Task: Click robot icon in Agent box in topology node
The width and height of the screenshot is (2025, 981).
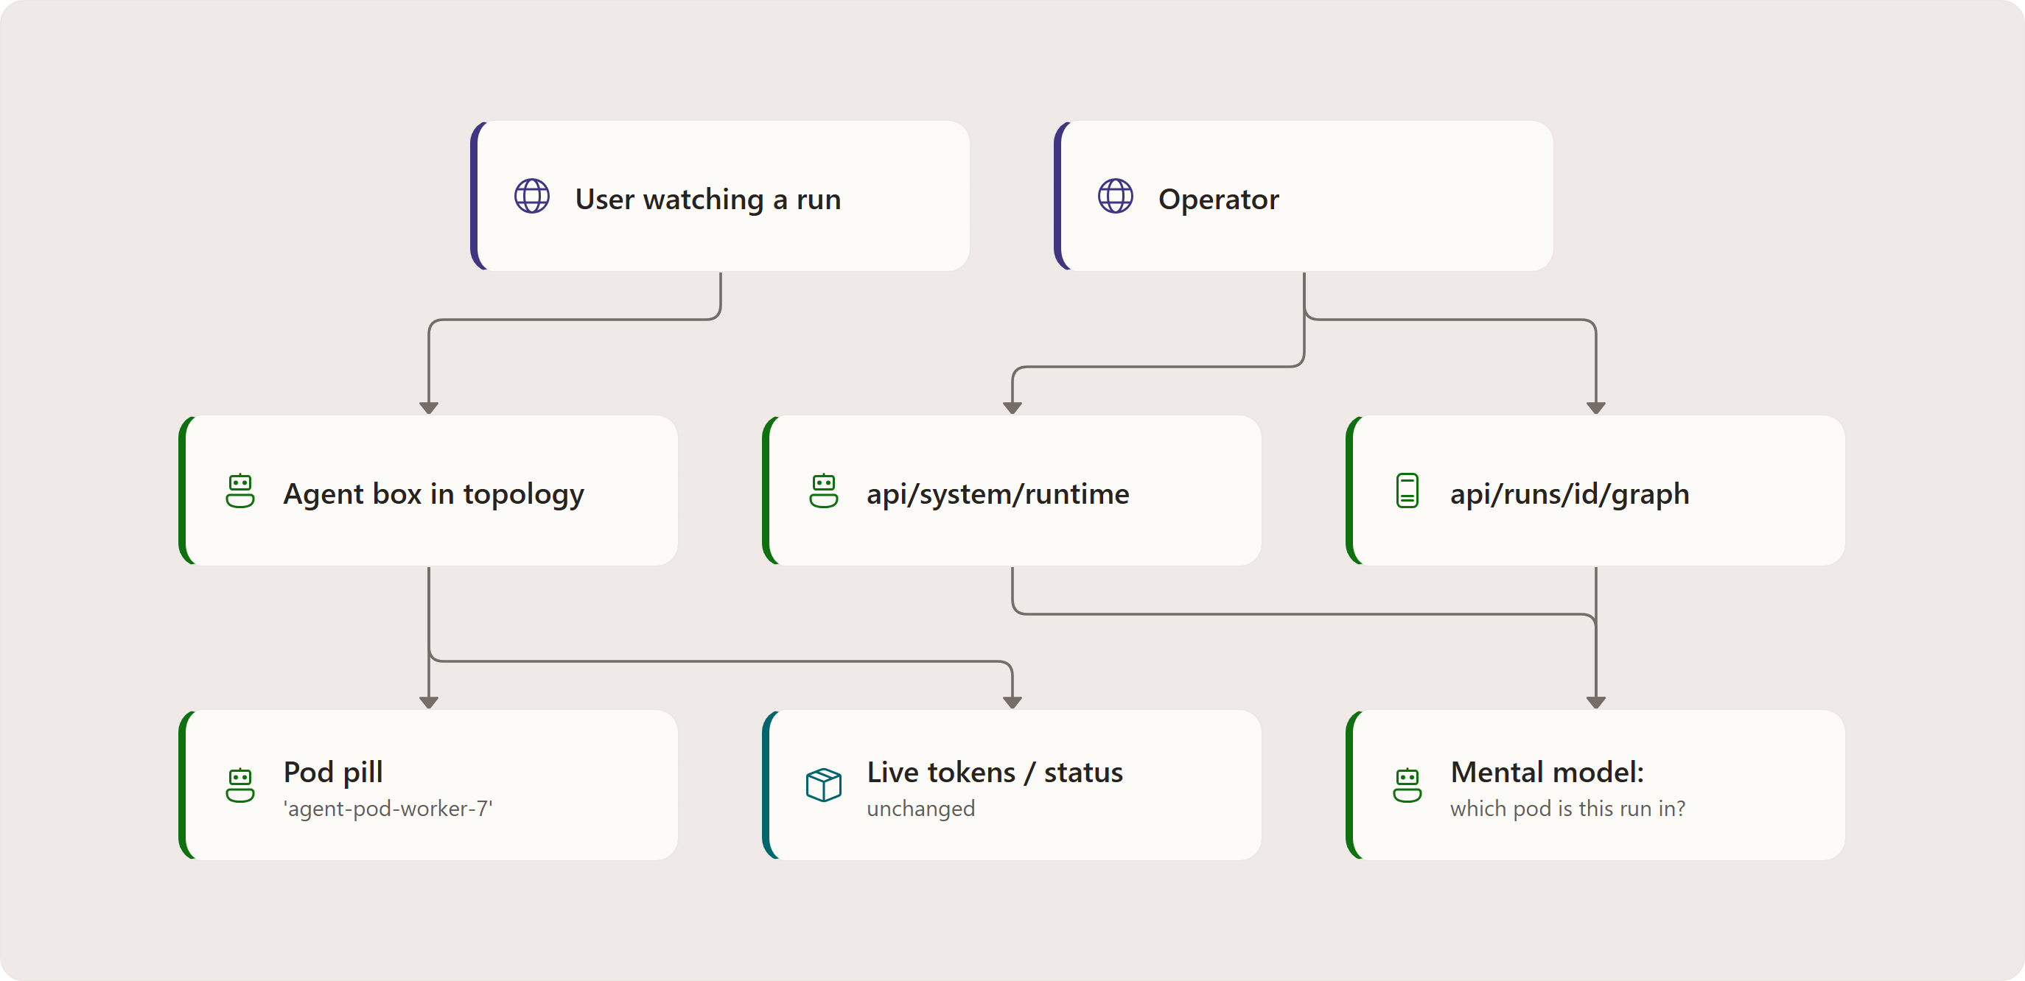Action: click(x=239, y=491)
